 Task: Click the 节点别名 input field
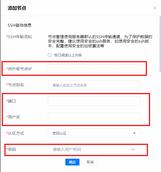(x=94, y=85)
